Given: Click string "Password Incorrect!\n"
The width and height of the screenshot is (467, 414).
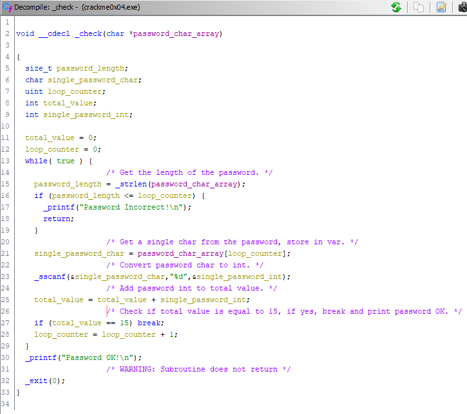Looking at the screenshot, I should tap(131, 208).
